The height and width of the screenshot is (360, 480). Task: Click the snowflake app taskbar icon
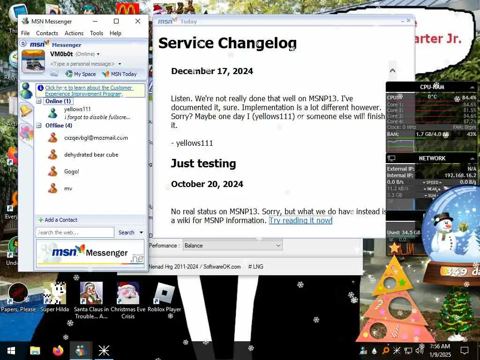pos(104,351)
